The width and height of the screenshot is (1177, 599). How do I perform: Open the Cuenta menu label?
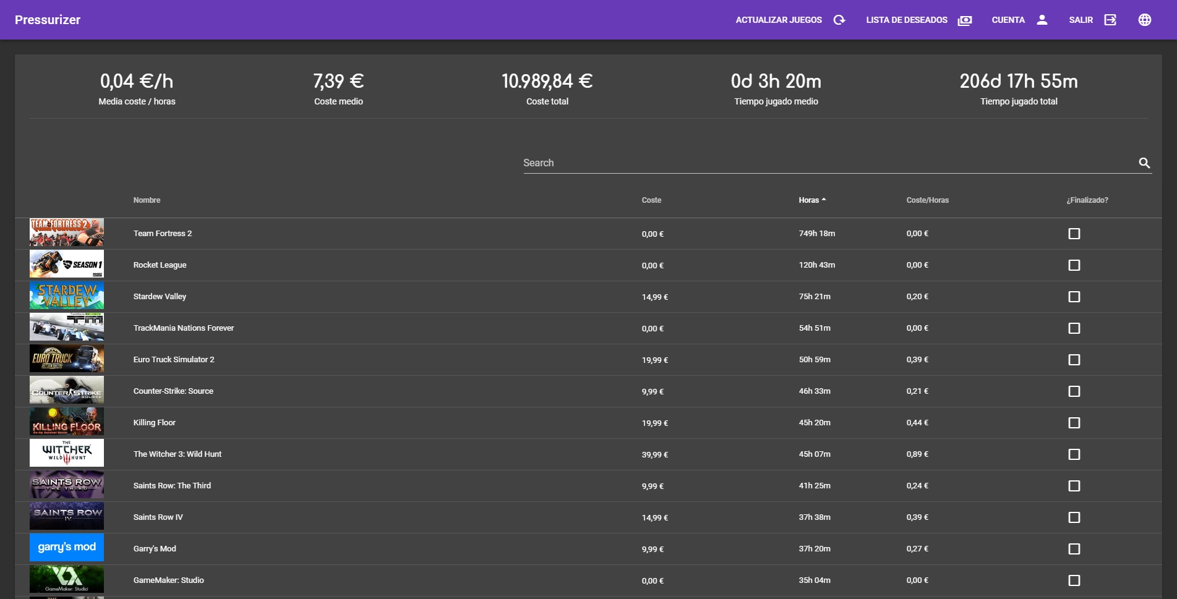click(x=1008, y=20)
